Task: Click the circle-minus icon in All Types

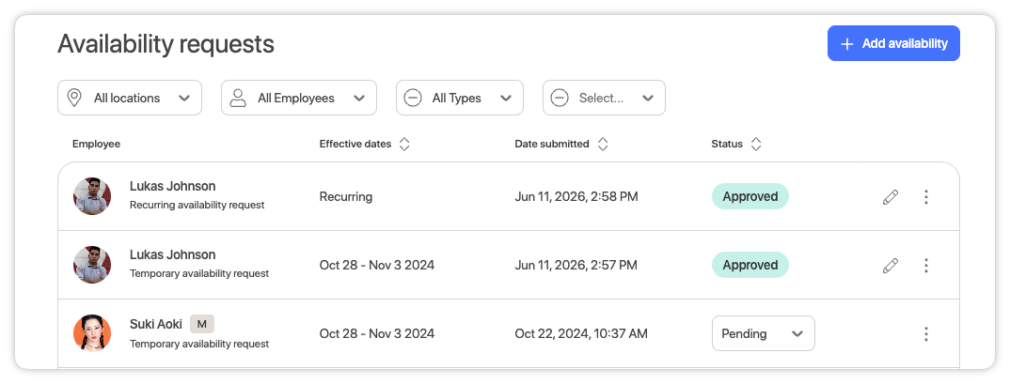Action: coord(413,98)
